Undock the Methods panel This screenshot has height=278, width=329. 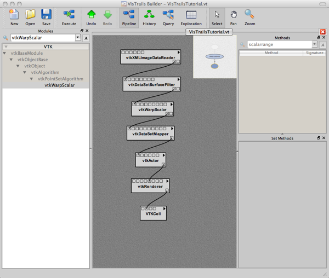point(319,37)
